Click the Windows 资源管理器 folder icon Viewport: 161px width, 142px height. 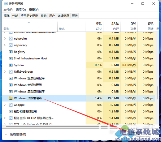[11, 98]
